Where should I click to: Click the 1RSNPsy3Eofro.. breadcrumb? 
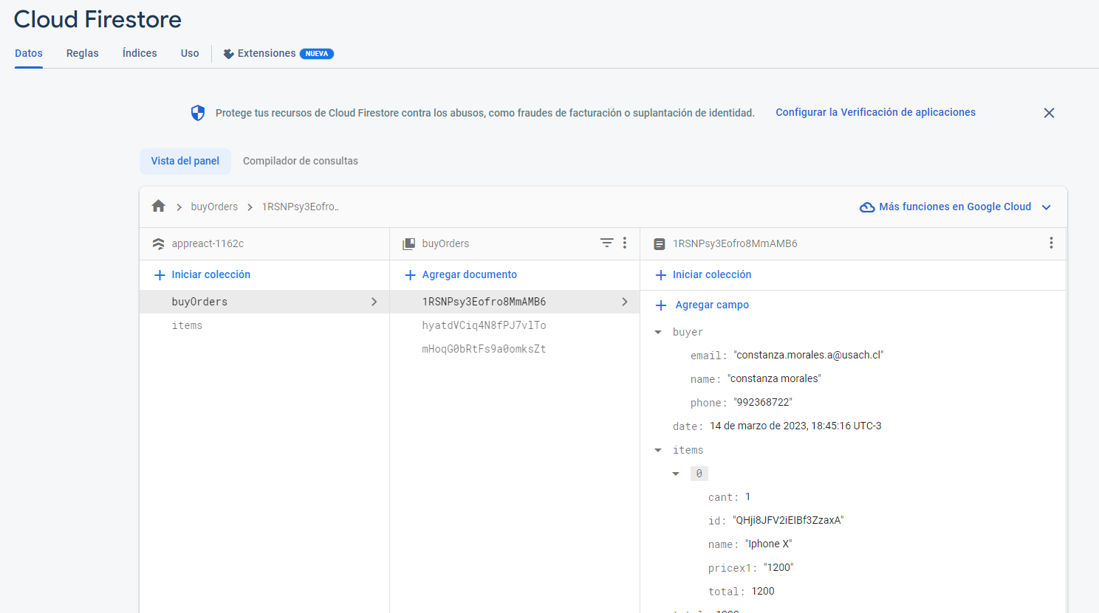click(x=301, y=207)
